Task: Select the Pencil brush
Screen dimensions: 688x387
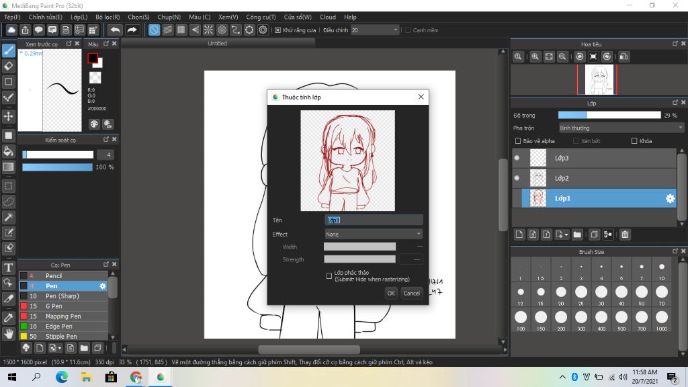Action: pos(63,276)
